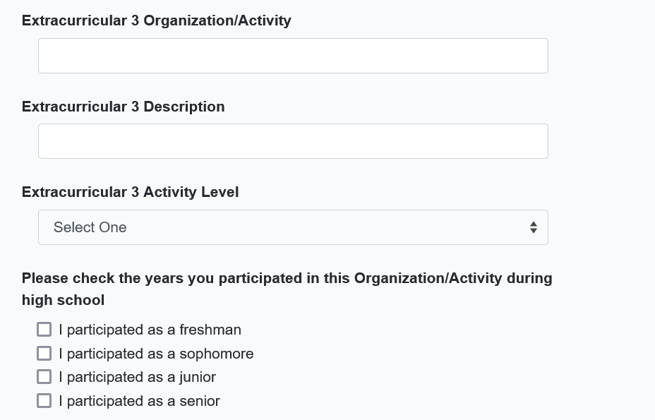Click the 'Extracurricular 3 Description' field label
This screenshot has width=655, height=420.
point(123,107)
